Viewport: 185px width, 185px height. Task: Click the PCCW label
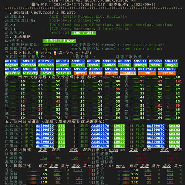124,65
